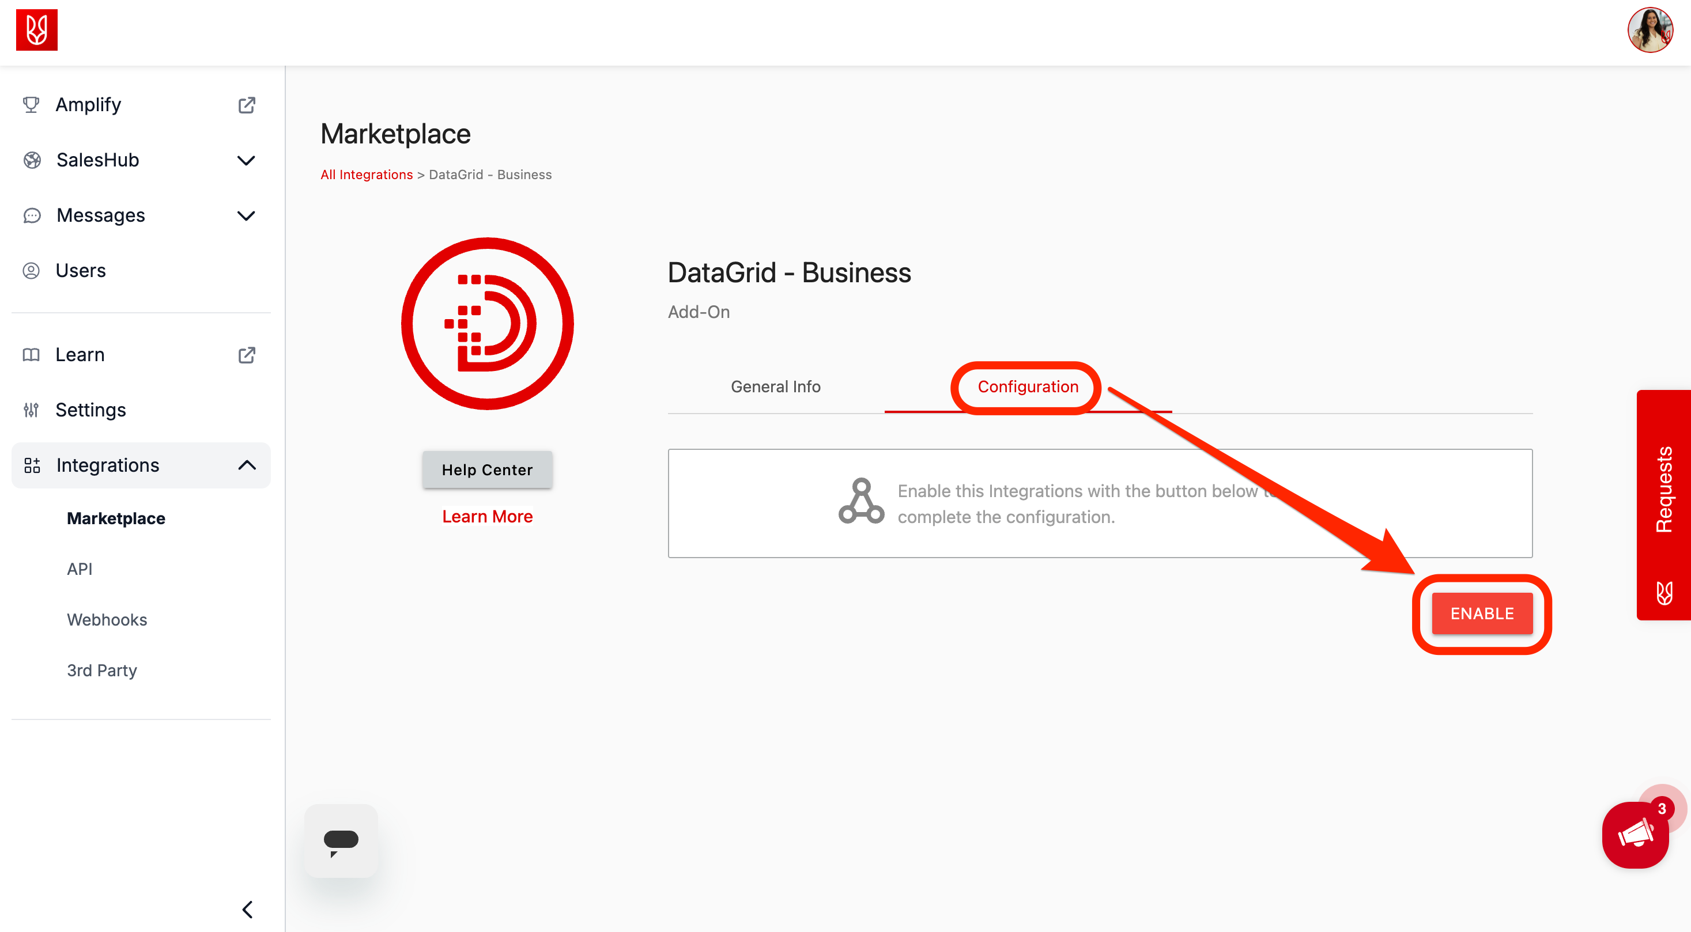The width and height of the screenshot is (1691, 932).
Task: Collapse the Integrations section
Action: (x=246, y=465)
